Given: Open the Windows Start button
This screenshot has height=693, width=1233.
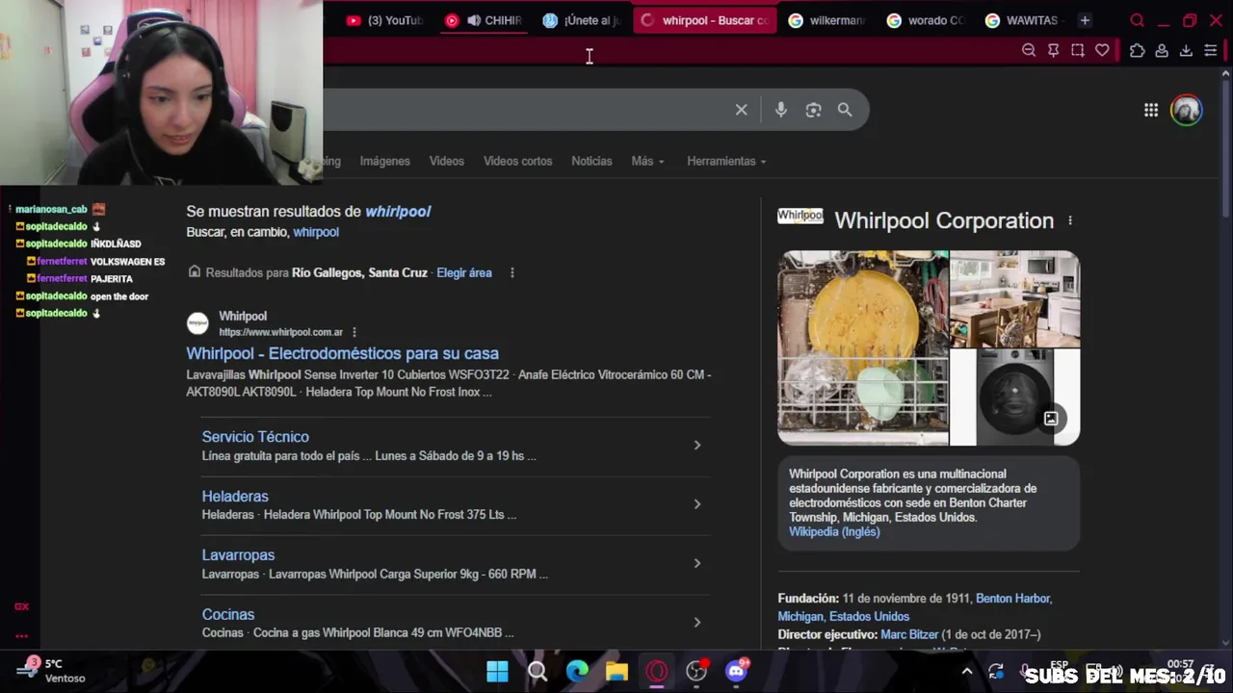Looking at the screenshot, I should (x=497, y=671).
